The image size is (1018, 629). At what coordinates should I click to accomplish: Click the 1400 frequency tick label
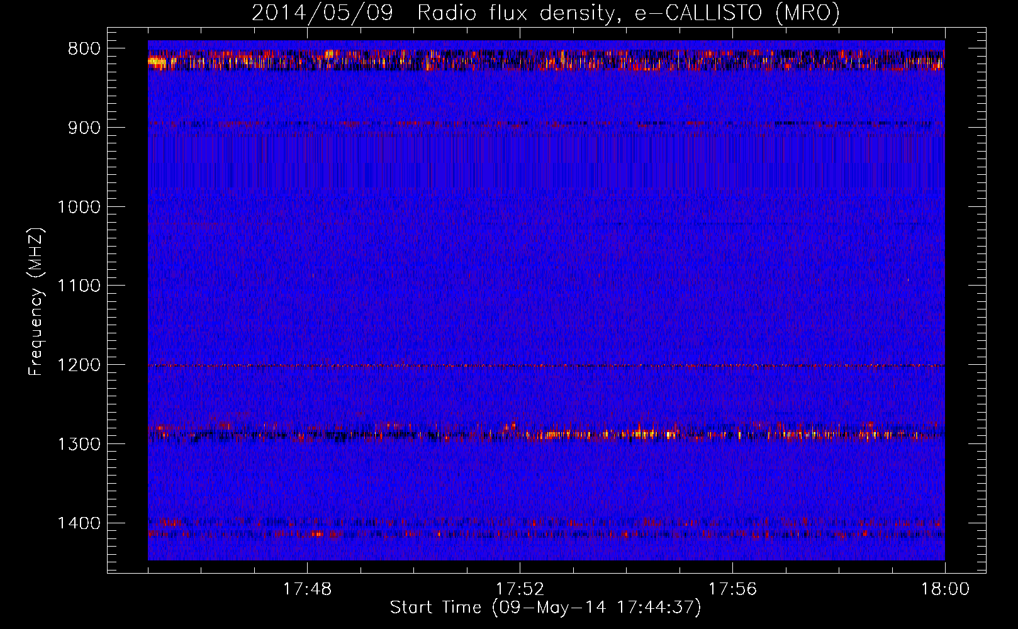pos(79,523)
